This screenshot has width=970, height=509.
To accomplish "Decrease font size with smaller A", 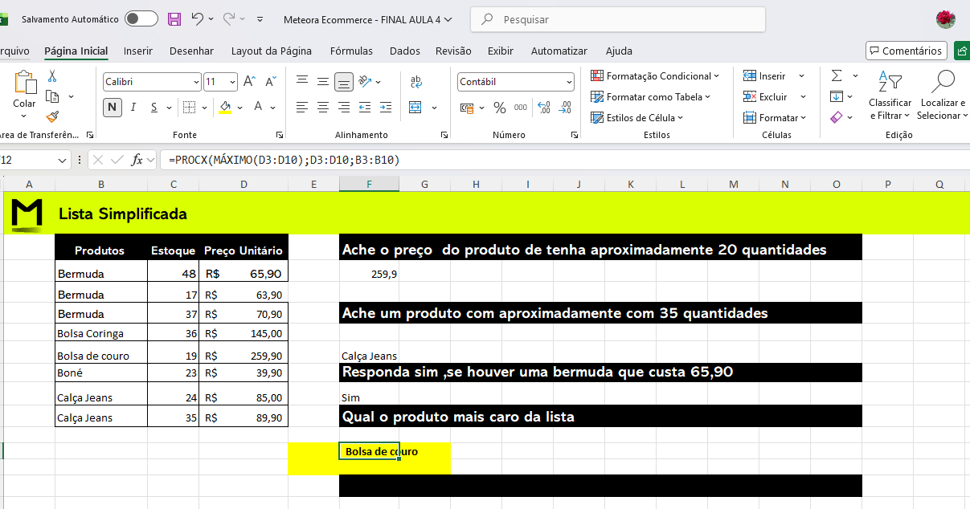I will 271,82.
